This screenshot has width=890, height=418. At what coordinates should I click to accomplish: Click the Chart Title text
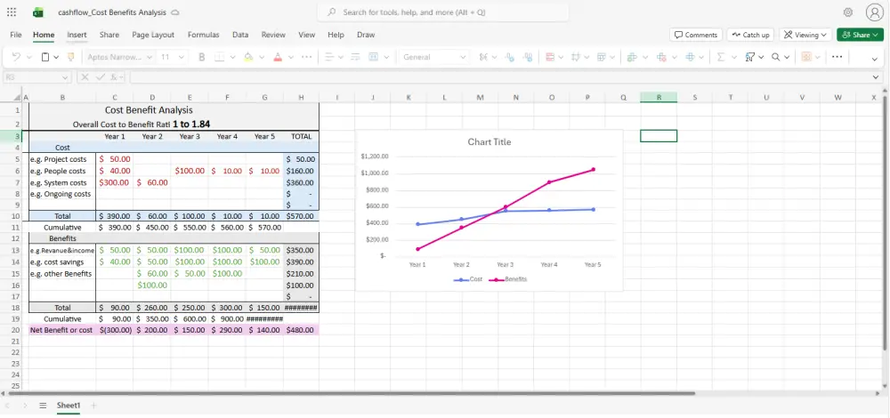489,141
